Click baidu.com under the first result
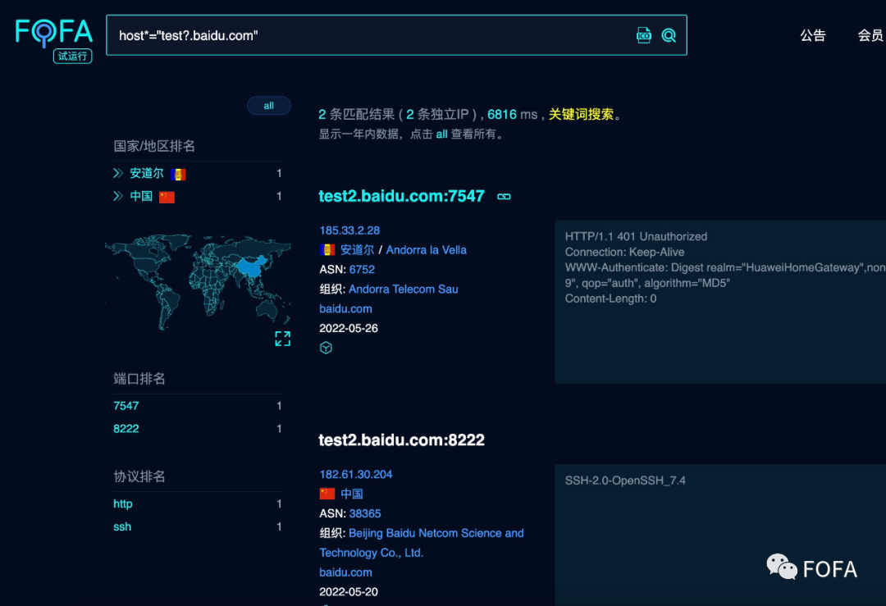Viewport: 886px width, 606px height. [x=346, y=309]
